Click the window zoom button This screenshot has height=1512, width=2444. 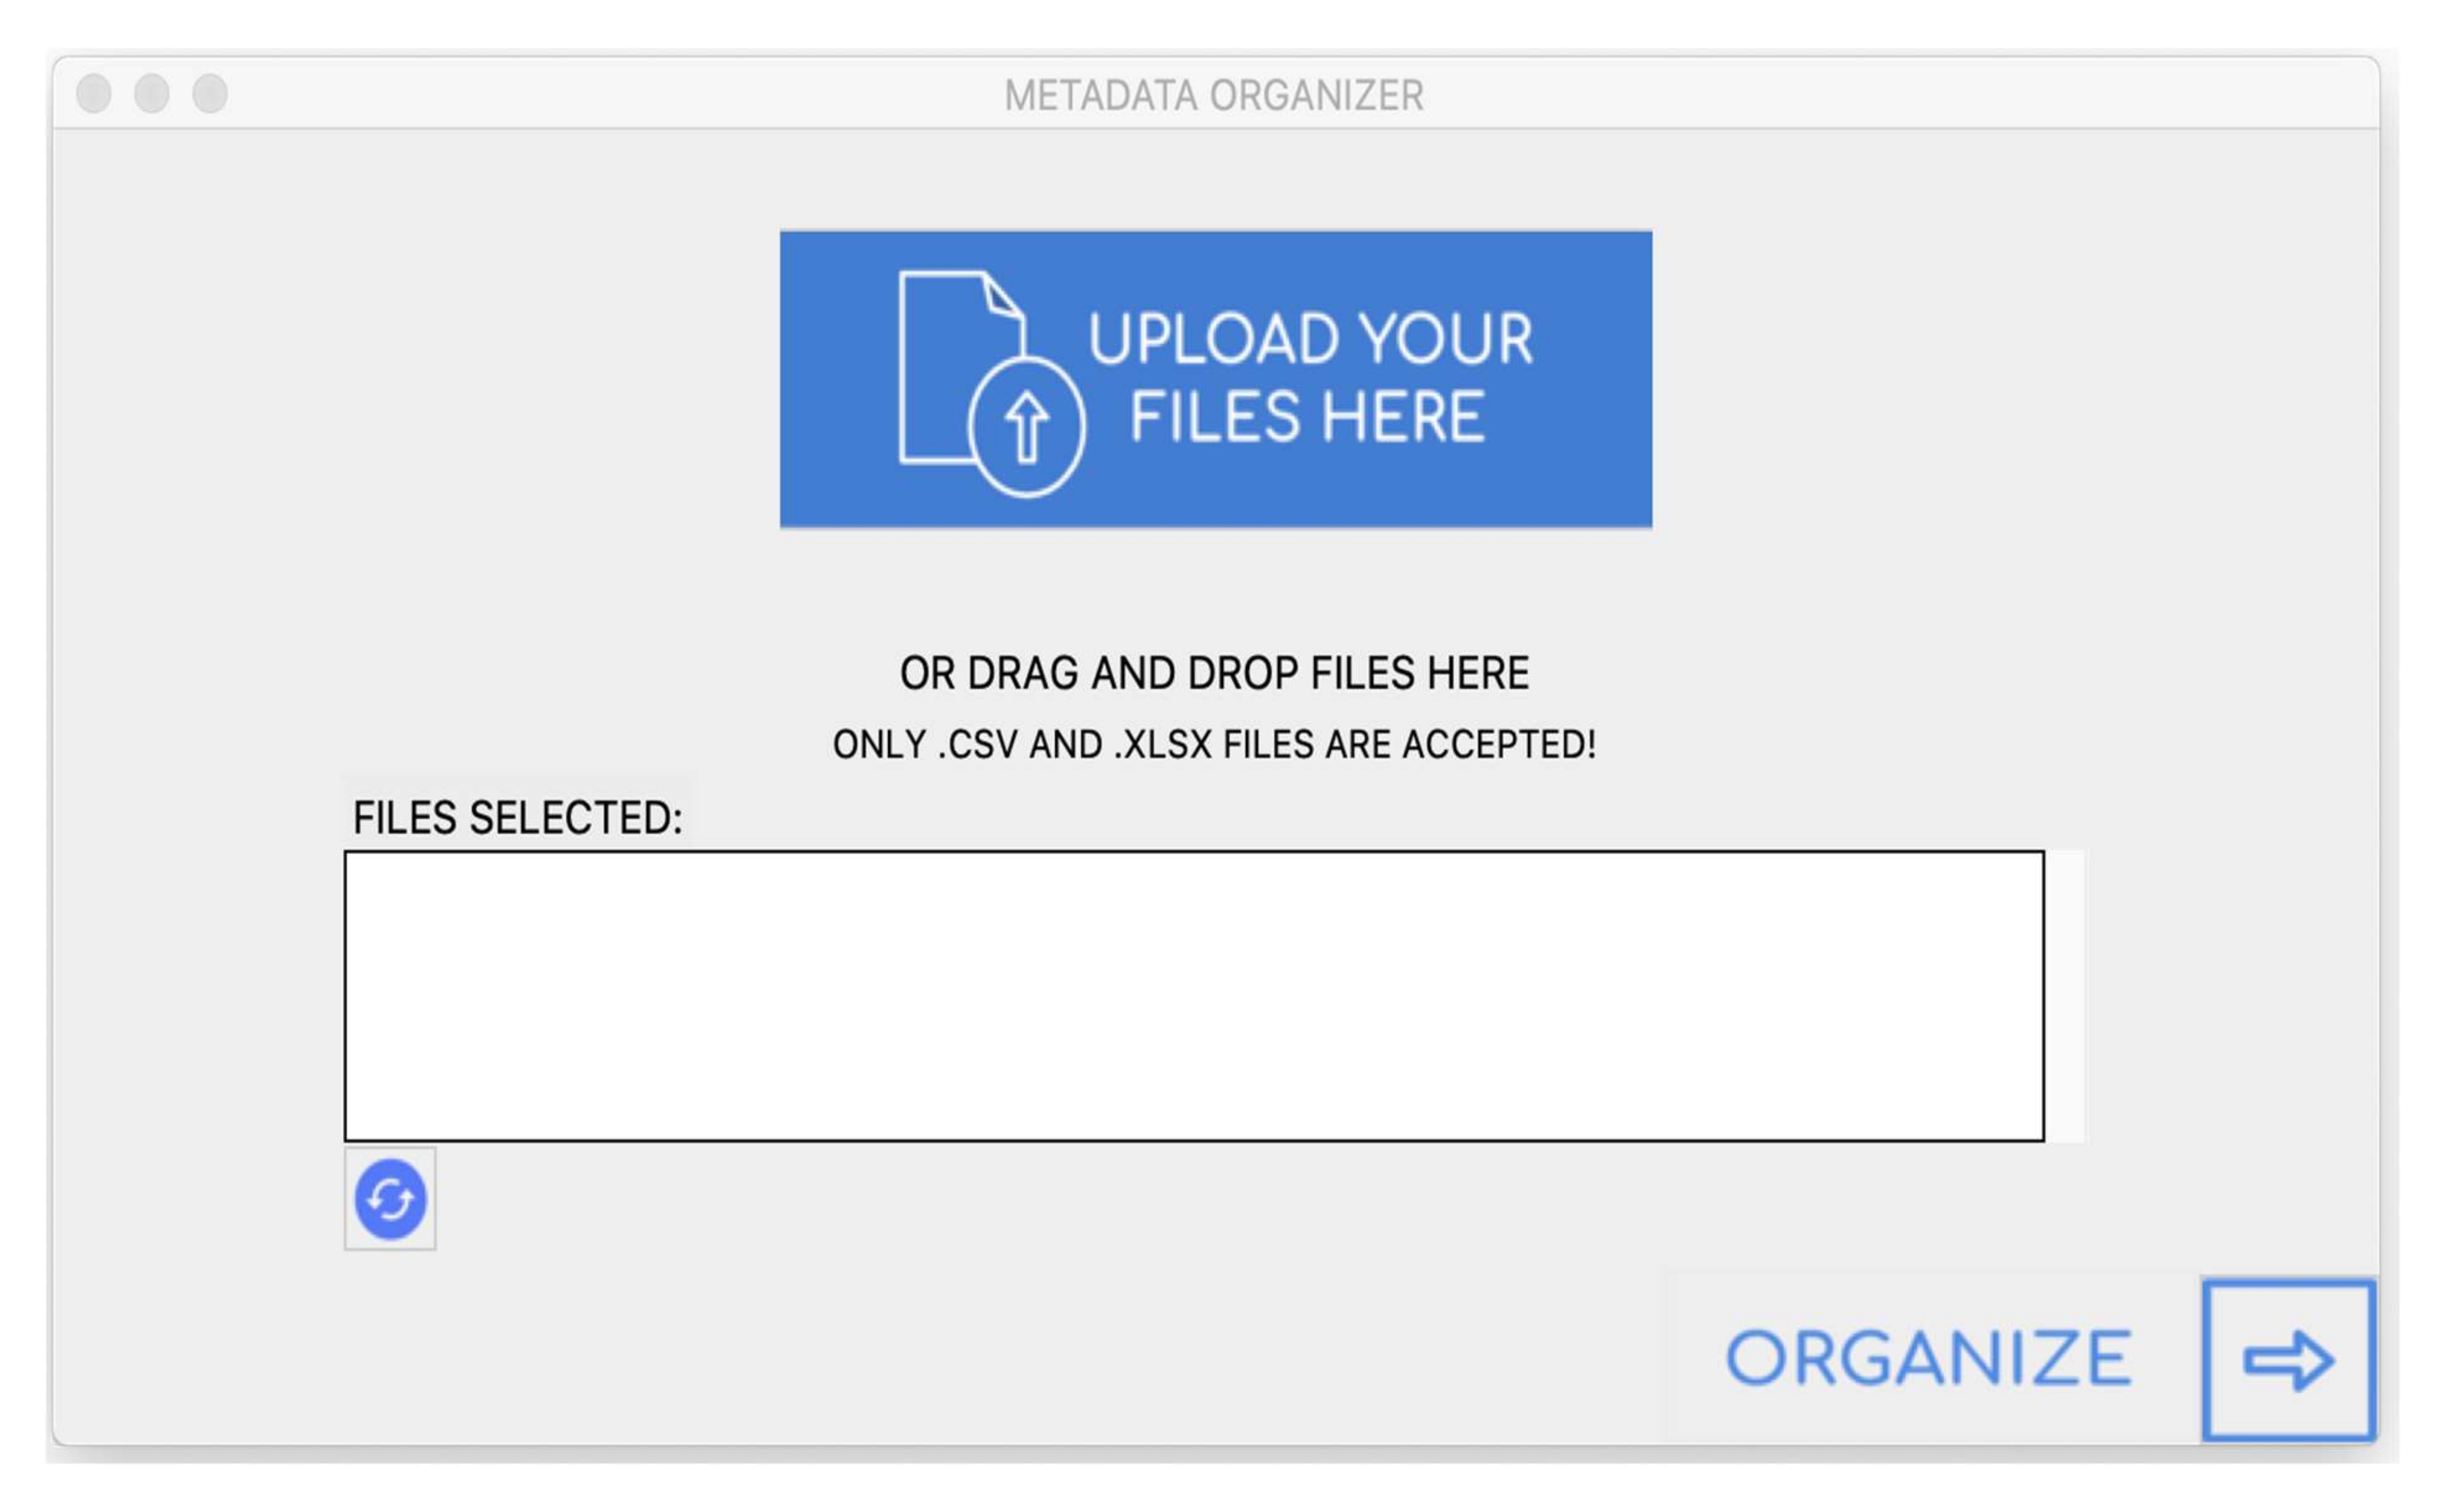click(x=210, y=94)
